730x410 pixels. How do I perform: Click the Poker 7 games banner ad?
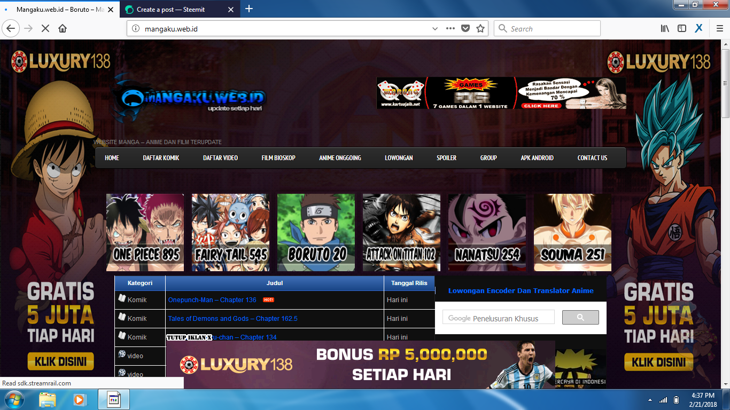pyautogui.click(x=501, y=93)
